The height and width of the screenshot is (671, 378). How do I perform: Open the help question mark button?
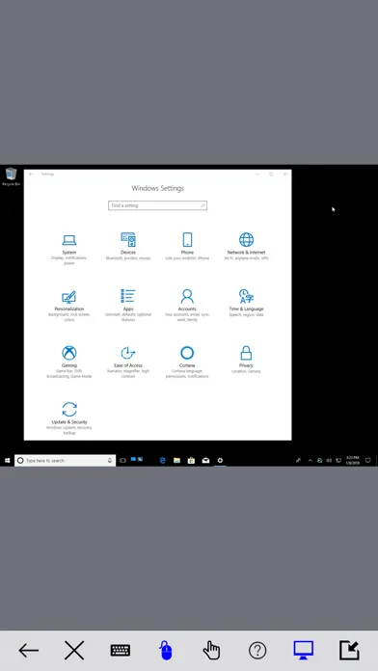257,651
